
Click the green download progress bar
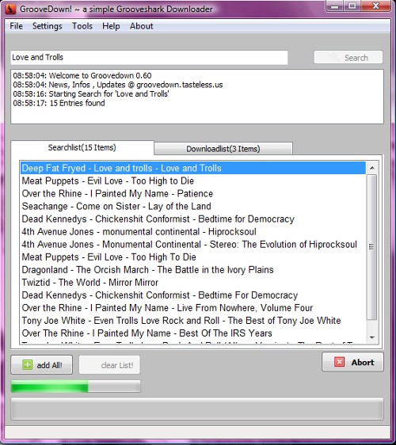point(75,386)
